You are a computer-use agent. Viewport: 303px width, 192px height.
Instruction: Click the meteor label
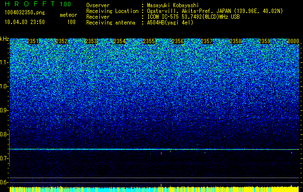[68, 15]
